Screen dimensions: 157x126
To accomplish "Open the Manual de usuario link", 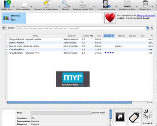I will coord(146,15).
